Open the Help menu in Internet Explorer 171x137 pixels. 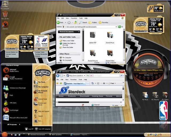[85, 80]
